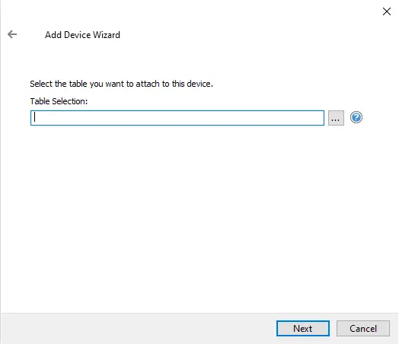399x344 pixels.
Task: Advance the wizard by clicking Next
Action: [x=303, y=329]
